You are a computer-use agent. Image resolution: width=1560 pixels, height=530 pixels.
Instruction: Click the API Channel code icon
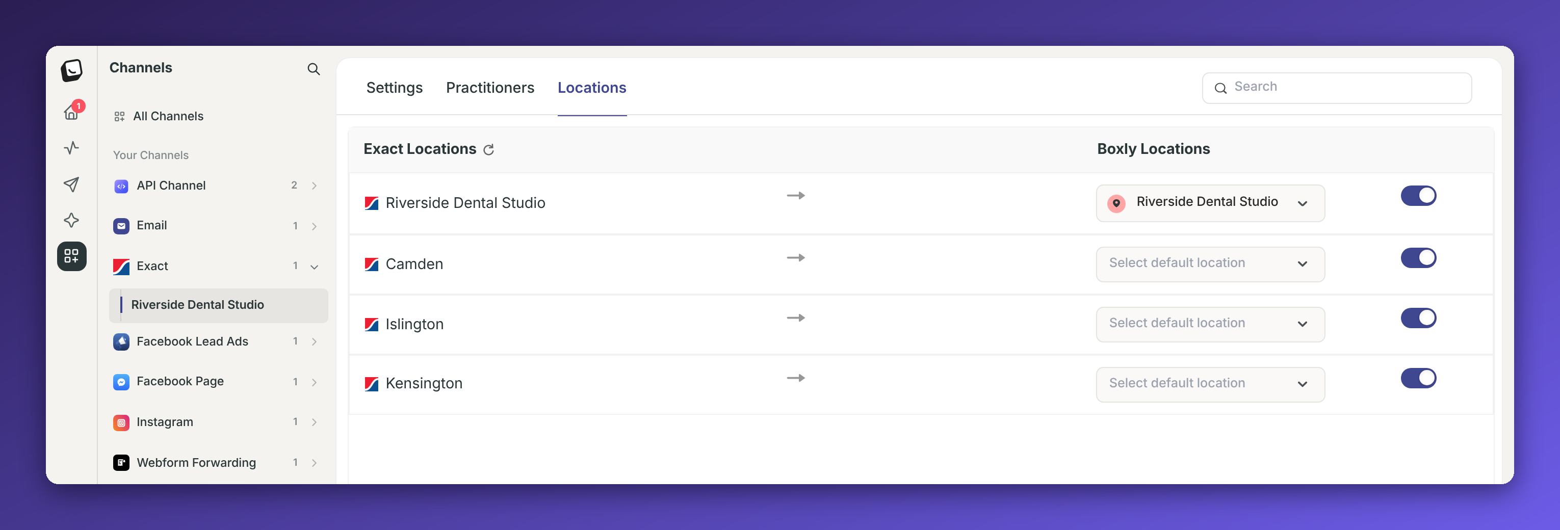pyautogui.click(x=121, y=185)
